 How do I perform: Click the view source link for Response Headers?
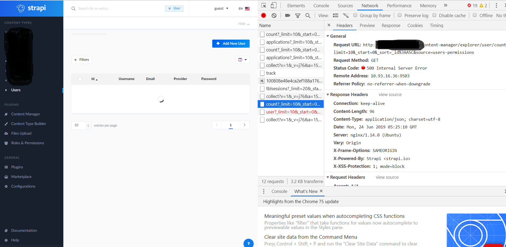(x=390, y=94)
